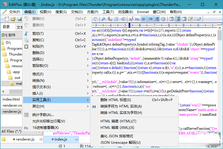Open the 视图(V) menu

point(45,12)
